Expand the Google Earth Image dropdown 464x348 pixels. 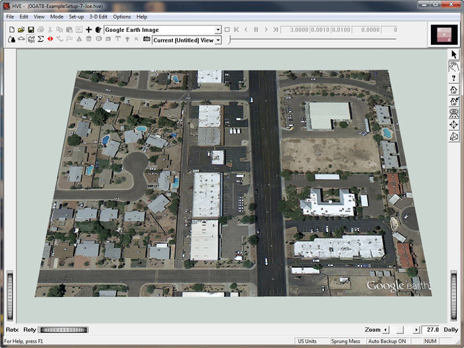(217, 30)
